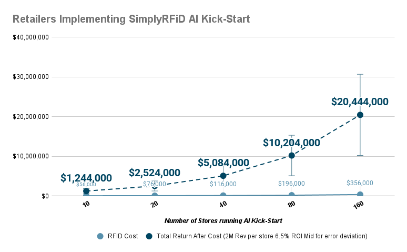This screenshot has height=252, width=407.
Task: Select the Total Return data point at 80 stores
Action: coord(291,155)
